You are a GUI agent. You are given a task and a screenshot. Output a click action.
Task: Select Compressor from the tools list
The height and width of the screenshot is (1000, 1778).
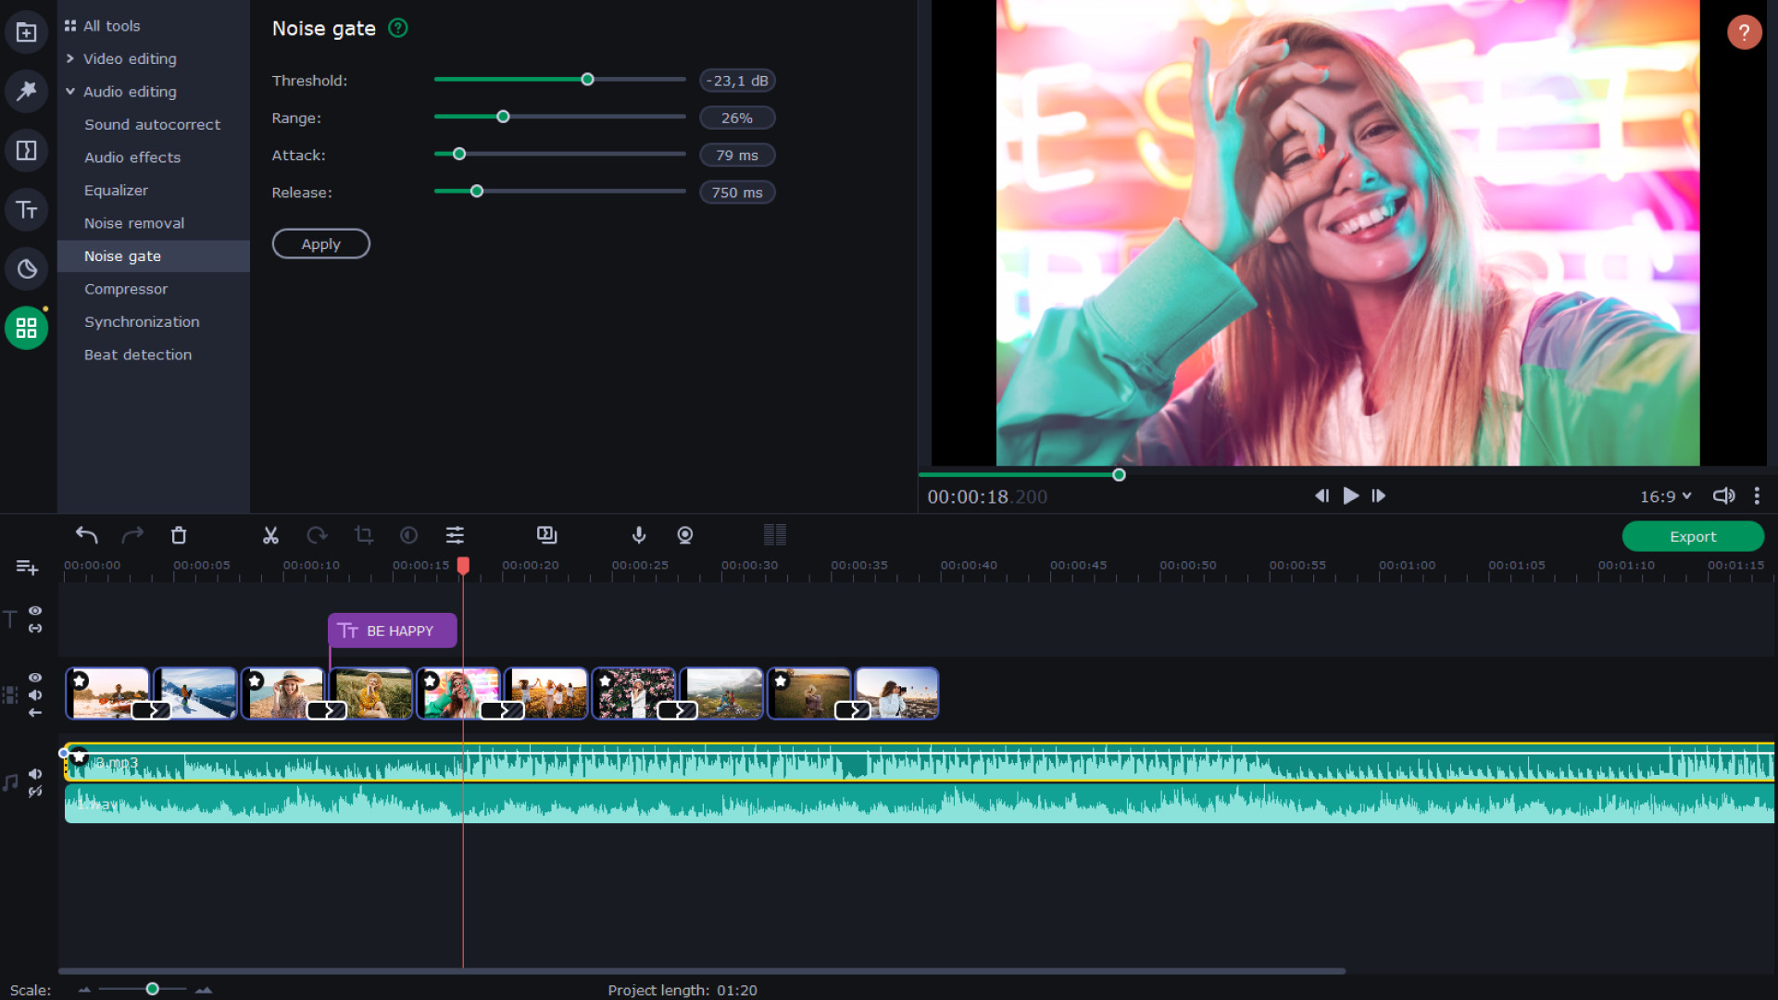click(126, 289)
